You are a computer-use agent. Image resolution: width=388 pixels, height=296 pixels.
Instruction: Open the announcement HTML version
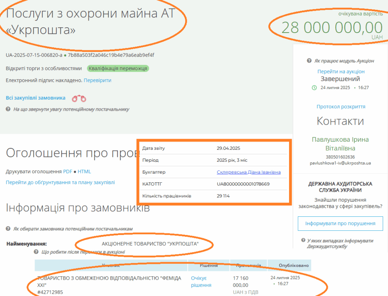(84, 171)
